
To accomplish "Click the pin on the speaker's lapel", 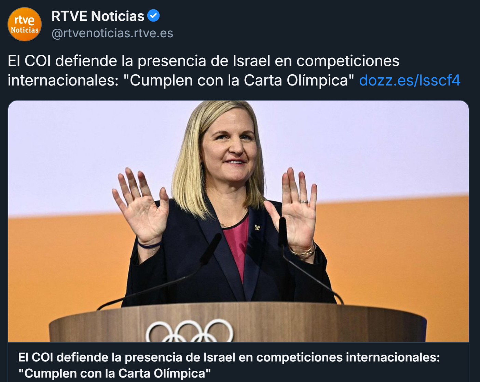I will [257, 227].
